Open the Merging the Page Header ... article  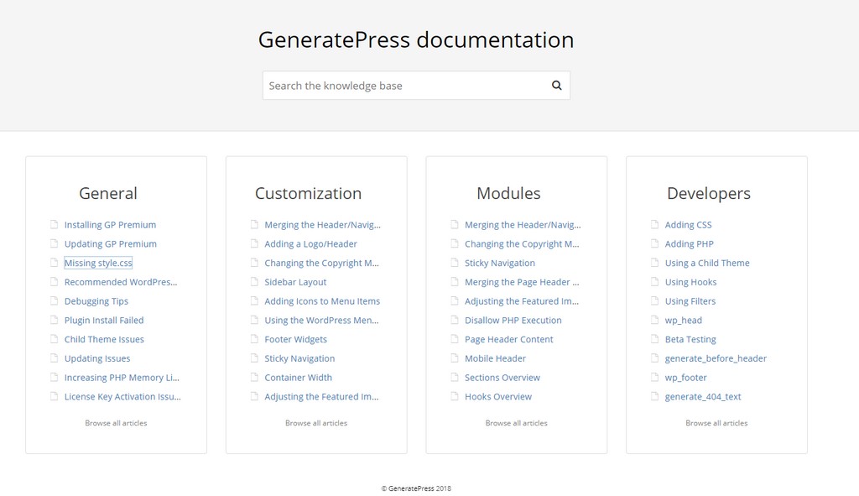click(x=522, y=282)
